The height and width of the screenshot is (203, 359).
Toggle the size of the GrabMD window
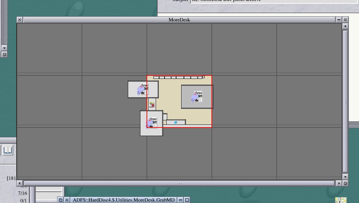187,200
